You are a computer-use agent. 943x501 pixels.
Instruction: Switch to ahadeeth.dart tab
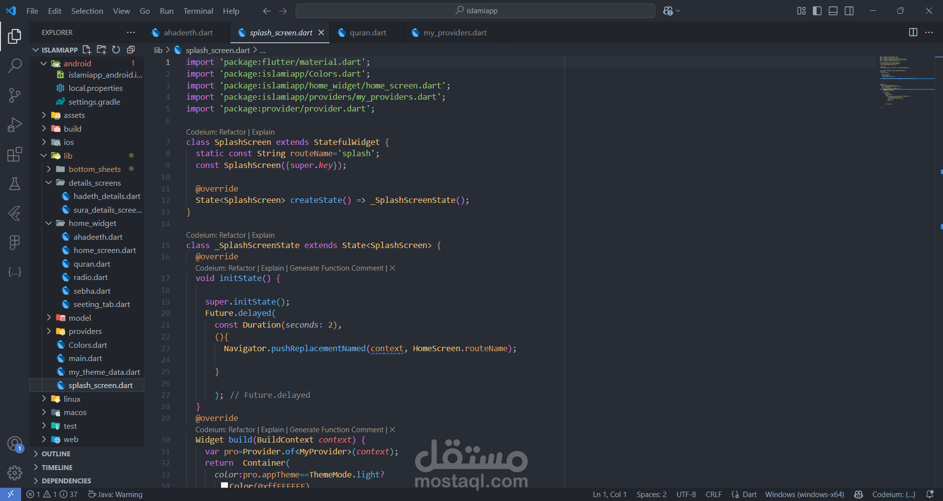pyautogui.click(x=188, y=32)
